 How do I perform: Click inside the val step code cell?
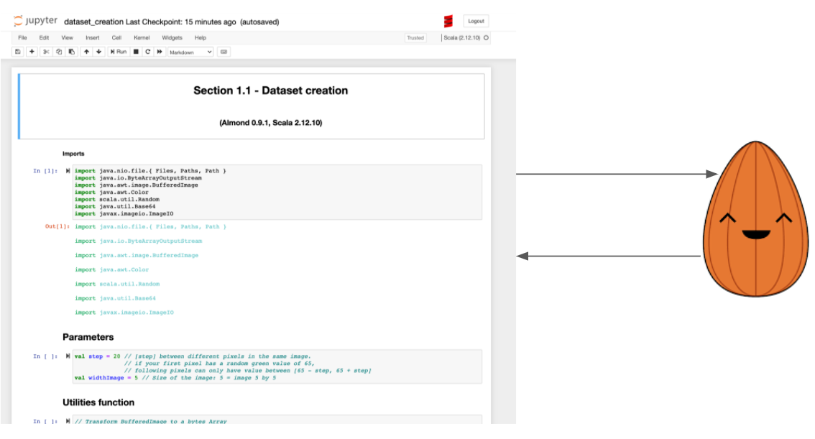[277, 366]
